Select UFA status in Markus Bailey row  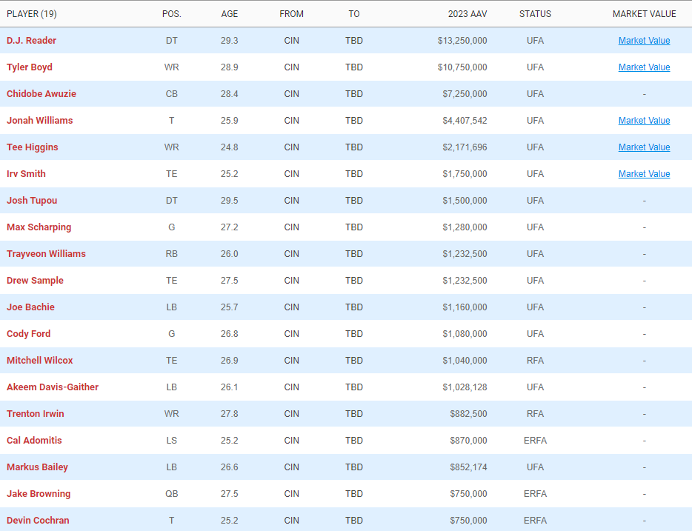(535, 467)
